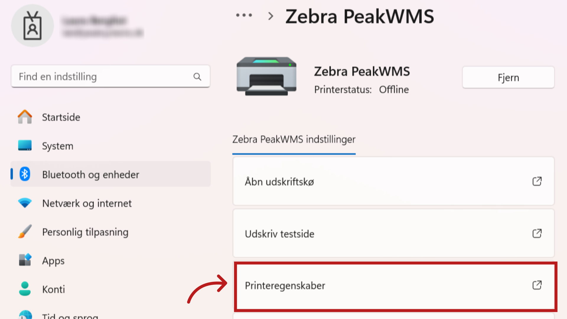Click the search magnifier icon

pyautogui.click(x=197, y=77)
